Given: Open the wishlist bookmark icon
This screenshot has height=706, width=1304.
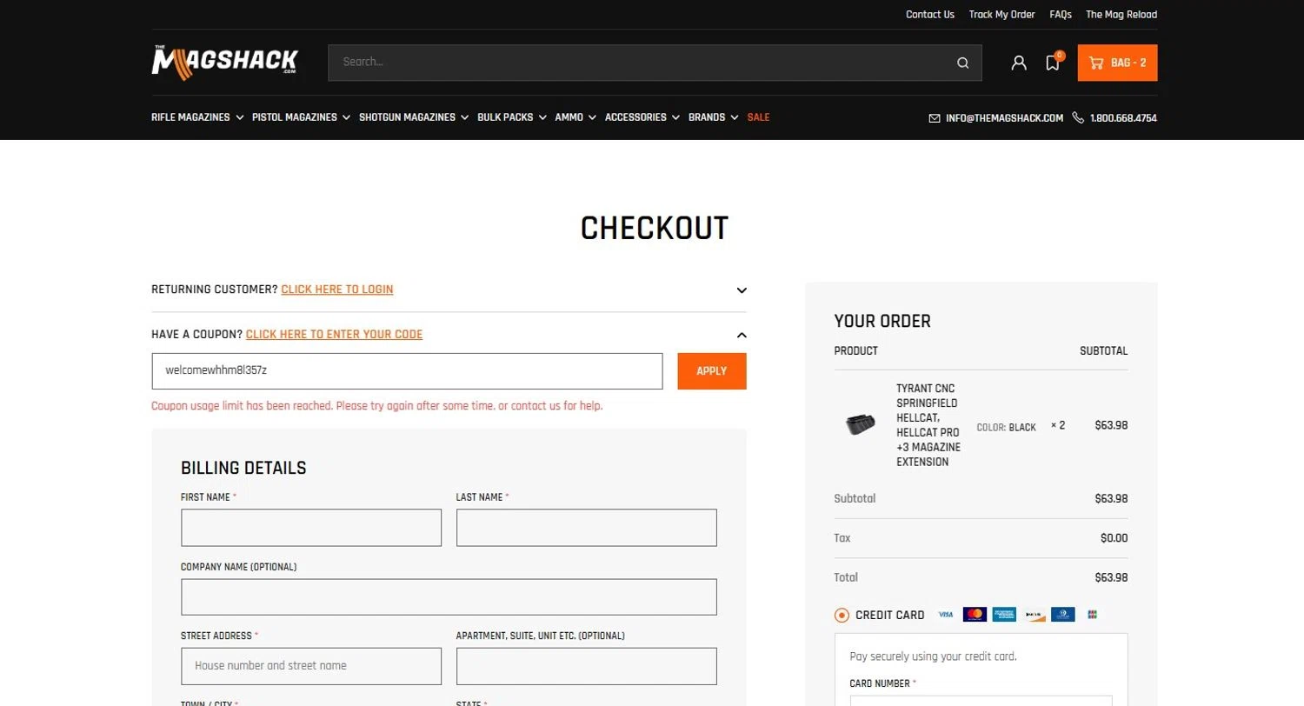Looking at the screenshot, I should (x=1053, y=63).
